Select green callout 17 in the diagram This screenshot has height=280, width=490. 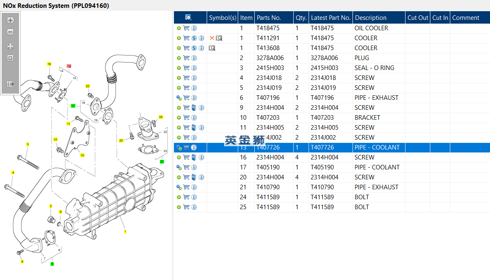tap(73, 106)
